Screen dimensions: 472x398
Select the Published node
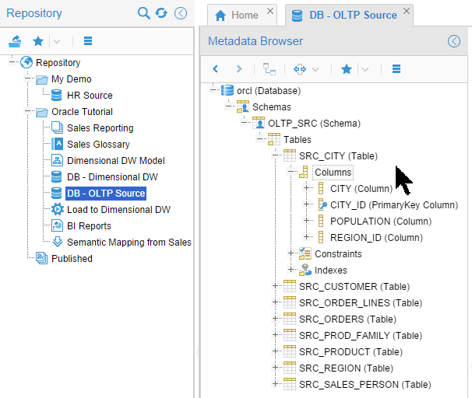[x=72, y=258]
